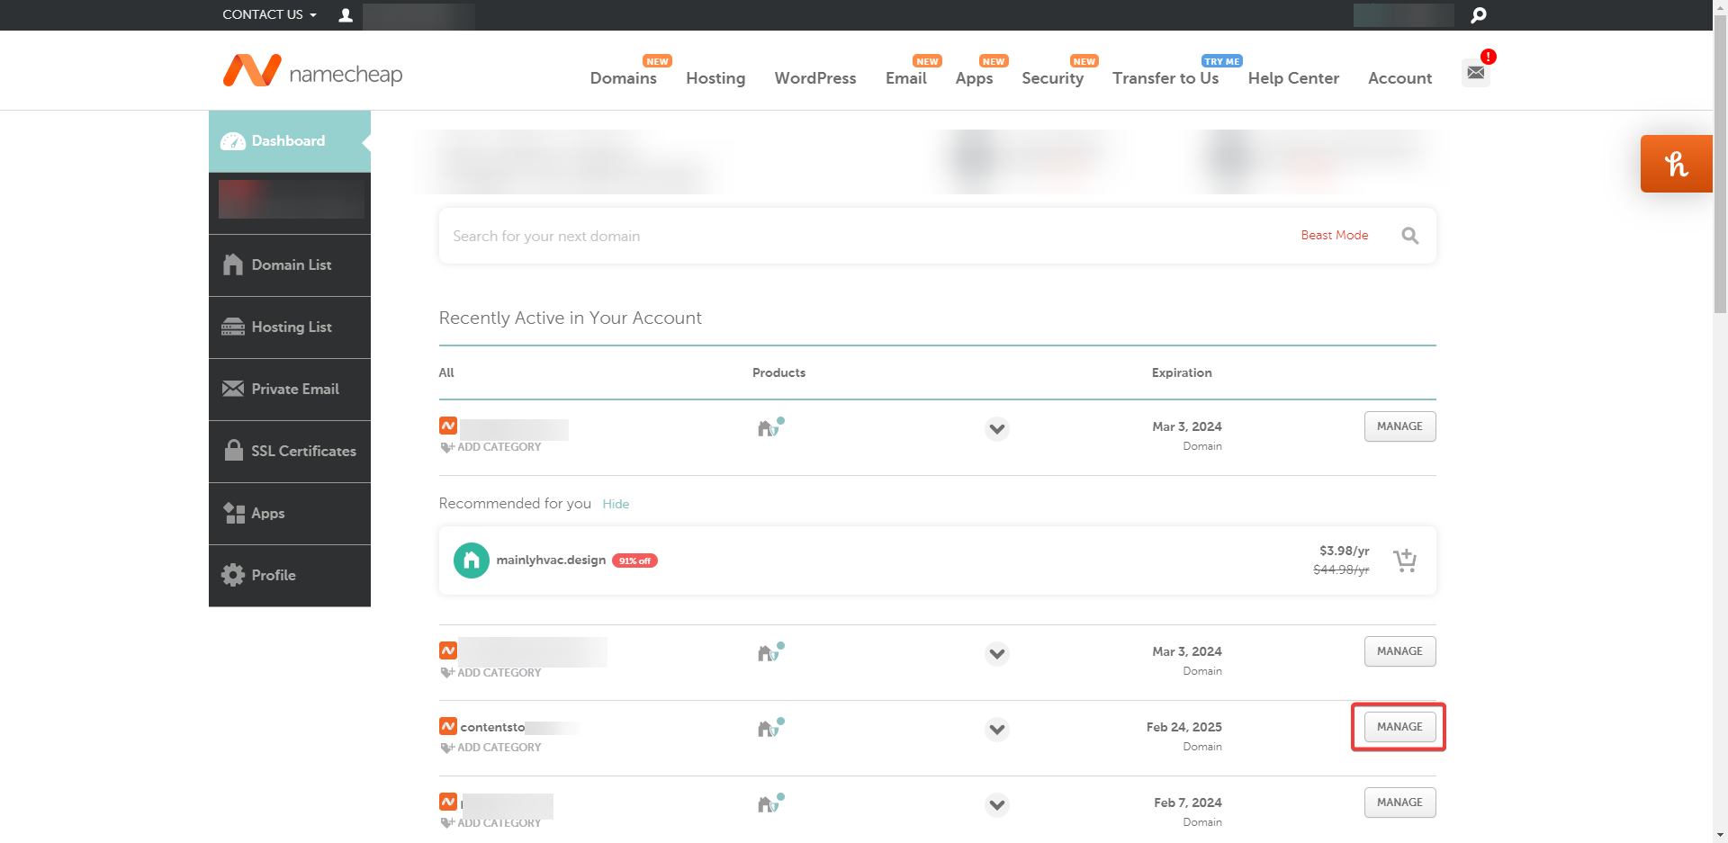
Task: Click the Feb 24, 2025 expiration date
Action: (x=1183, y=727)
